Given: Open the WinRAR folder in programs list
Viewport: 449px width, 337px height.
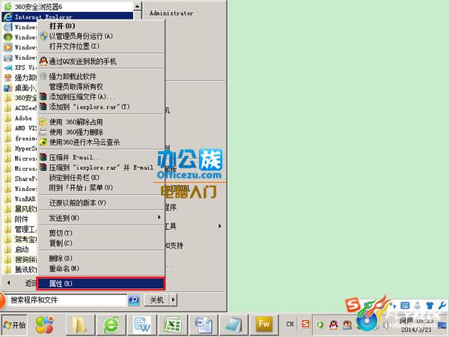Looking at the screenshot, I should [20, 199].
